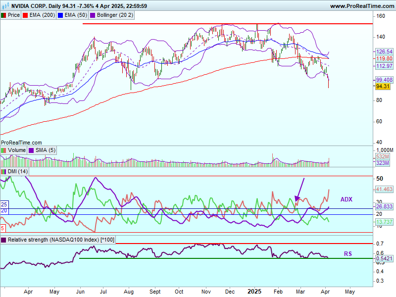The height and width of the screenshot is (297, 396).
Task: Click the purple SMA (5) color swatch
Action: 31,150
